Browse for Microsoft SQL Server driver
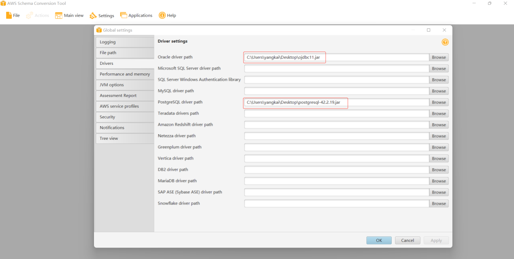Viewport: 514px width, 259px height. pyautogui.click(x=439, y=68)
